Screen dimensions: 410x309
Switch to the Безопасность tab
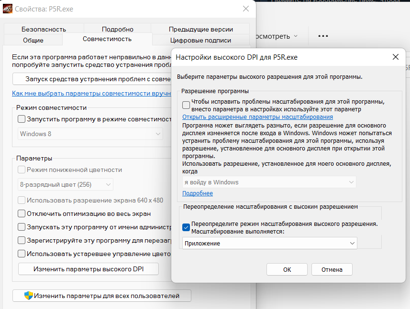tap(44, 29)
